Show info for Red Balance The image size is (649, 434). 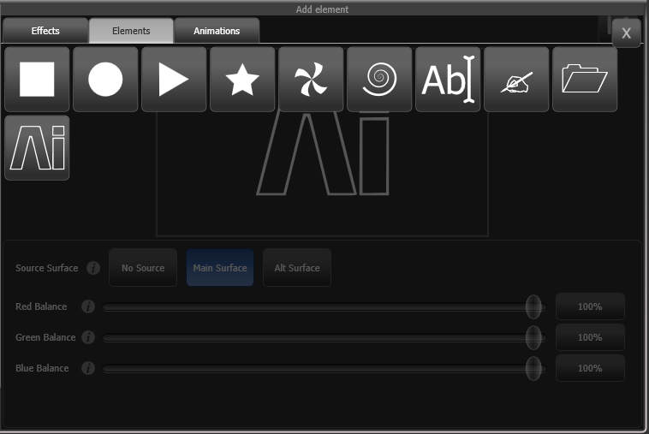click(88, 306)
